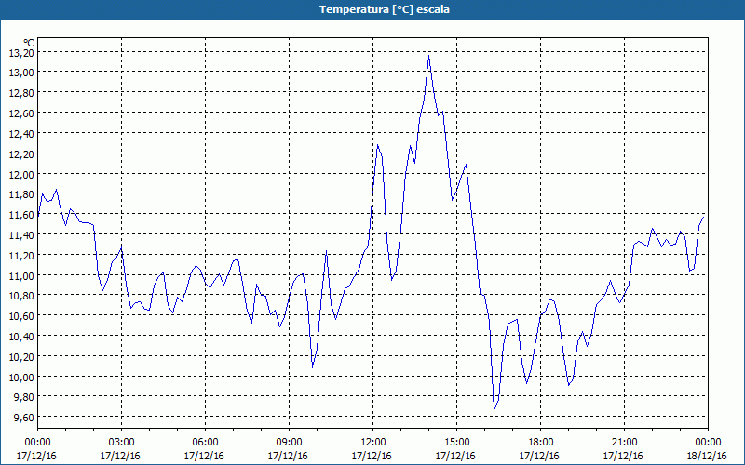This screenshot has height=465, width=745.
Task: Select the 11,80 y-axis label
Action: [21, 194]
